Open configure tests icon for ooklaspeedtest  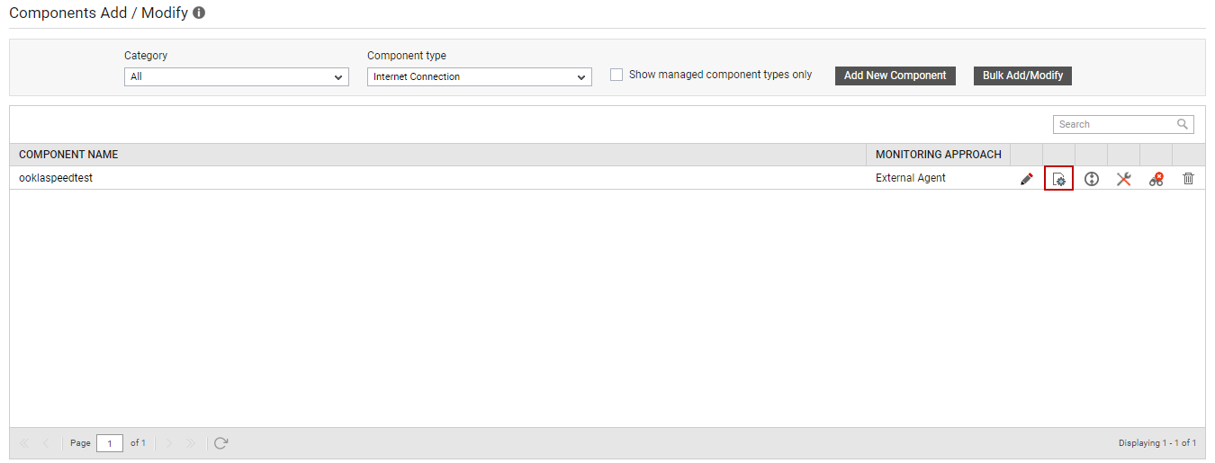(x=1059, y=179)
